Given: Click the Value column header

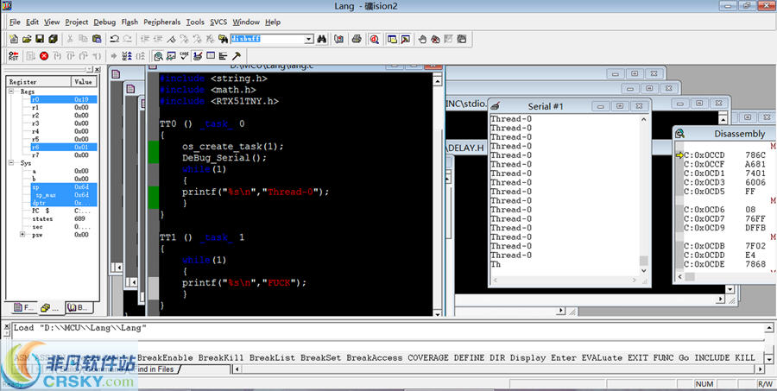Looking at the screenshot, I should [x=84, y=82].
